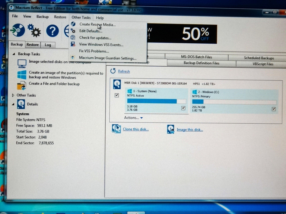Screen dimensions: 286x214
Task: Click Windows logo on System partition 1
Action: tap(129, 91)
